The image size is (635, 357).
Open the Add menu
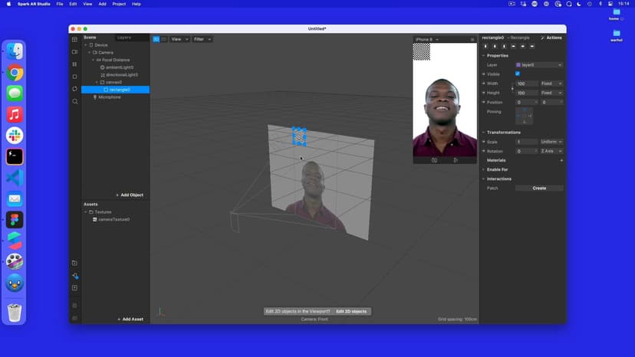click(103, 4)
